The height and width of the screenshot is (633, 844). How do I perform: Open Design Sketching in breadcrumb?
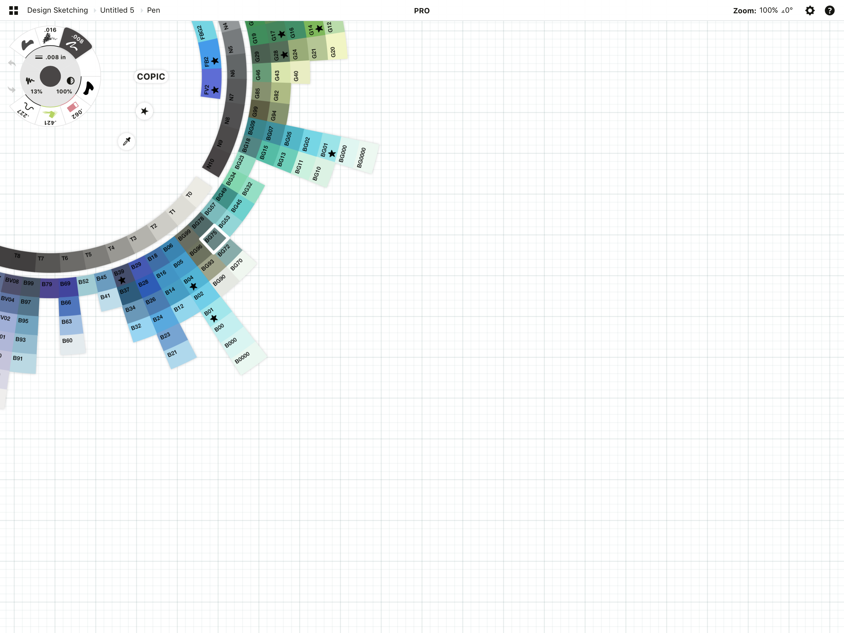pyautogui.click(x=57, y=10)
